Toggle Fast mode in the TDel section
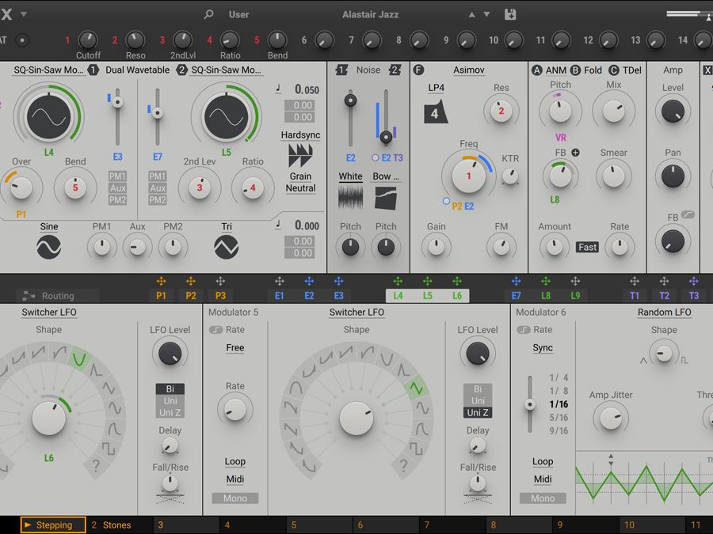This screenshot has width=713, height=534. pyautogui.click(x=587, y=247)
